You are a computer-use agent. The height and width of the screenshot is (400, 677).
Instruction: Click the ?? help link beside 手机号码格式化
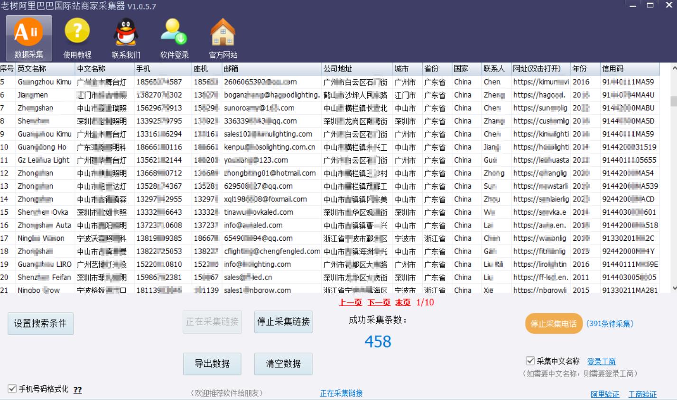coord(78,390)
